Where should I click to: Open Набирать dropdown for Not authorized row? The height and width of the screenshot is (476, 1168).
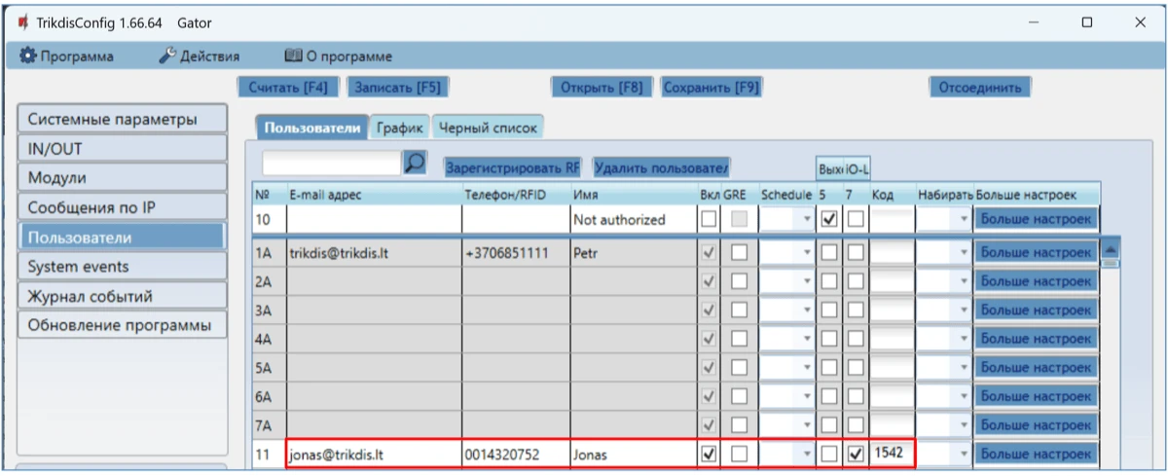[x=964, y=221]
